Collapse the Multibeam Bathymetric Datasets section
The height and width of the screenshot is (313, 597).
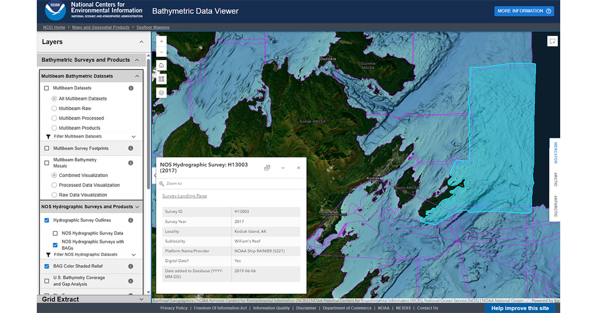pos(138,76)
